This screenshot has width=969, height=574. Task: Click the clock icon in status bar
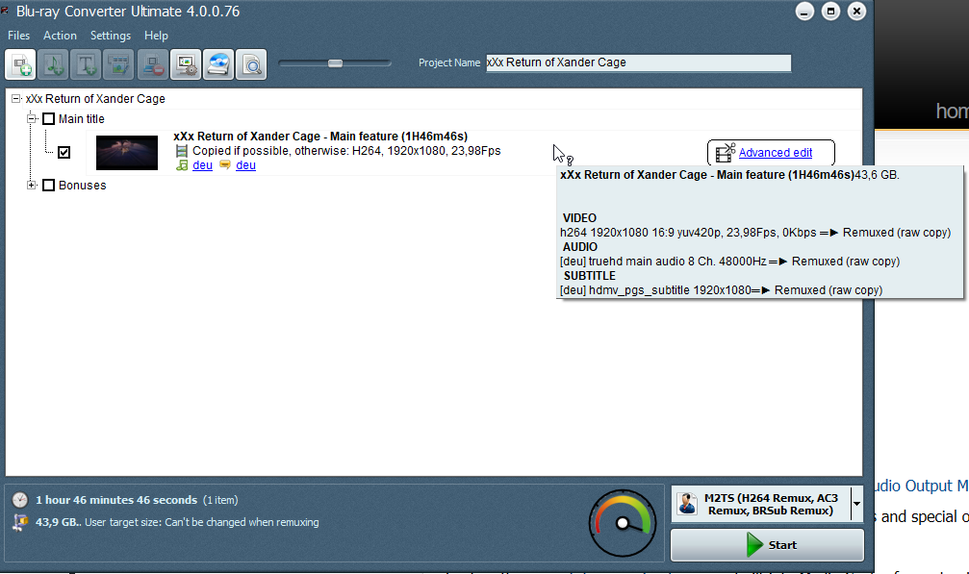click(x=20, y=499)
